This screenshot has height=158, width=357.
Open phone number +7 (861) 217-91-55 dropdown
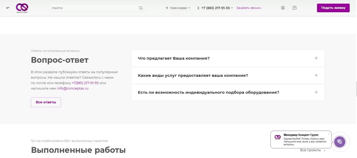(217, 8)
